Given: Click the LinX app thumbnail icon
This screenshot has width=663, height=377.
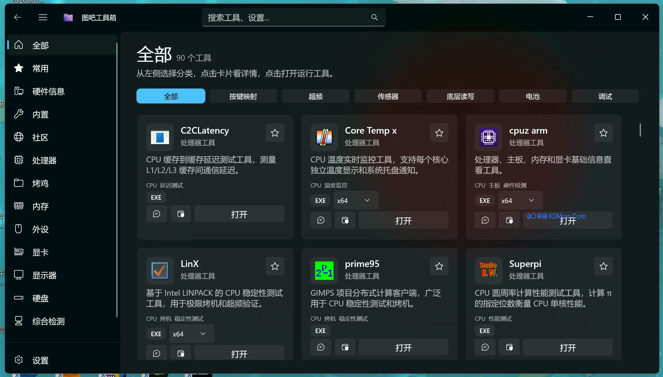Looking at the screenshot, I should 160,270.
